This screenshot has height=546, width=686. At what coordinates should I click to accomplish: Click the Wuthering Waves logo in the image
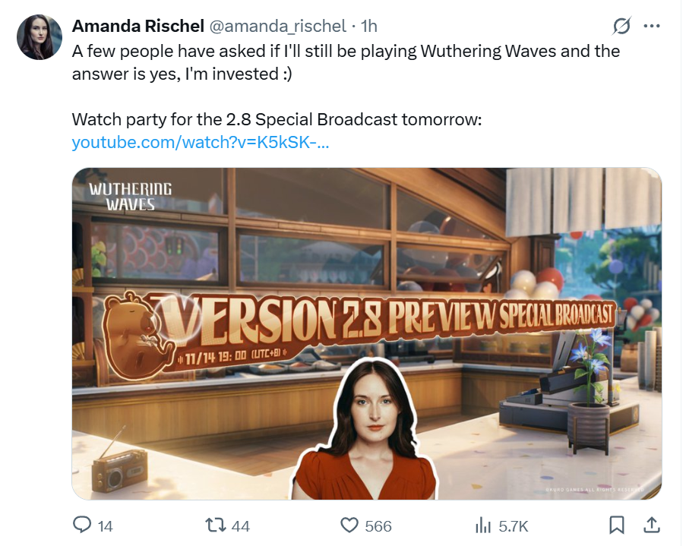(x=131, y=197)
